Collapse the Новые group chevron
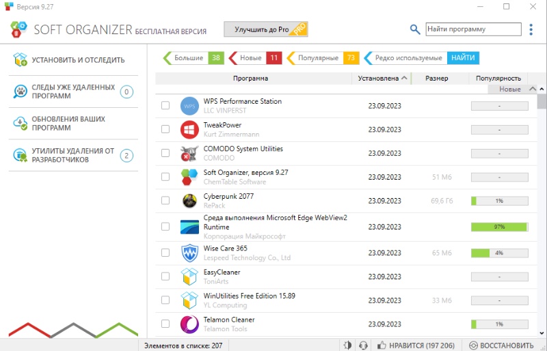The height and width of the screenshot is (351, 547). coord(533,89)
